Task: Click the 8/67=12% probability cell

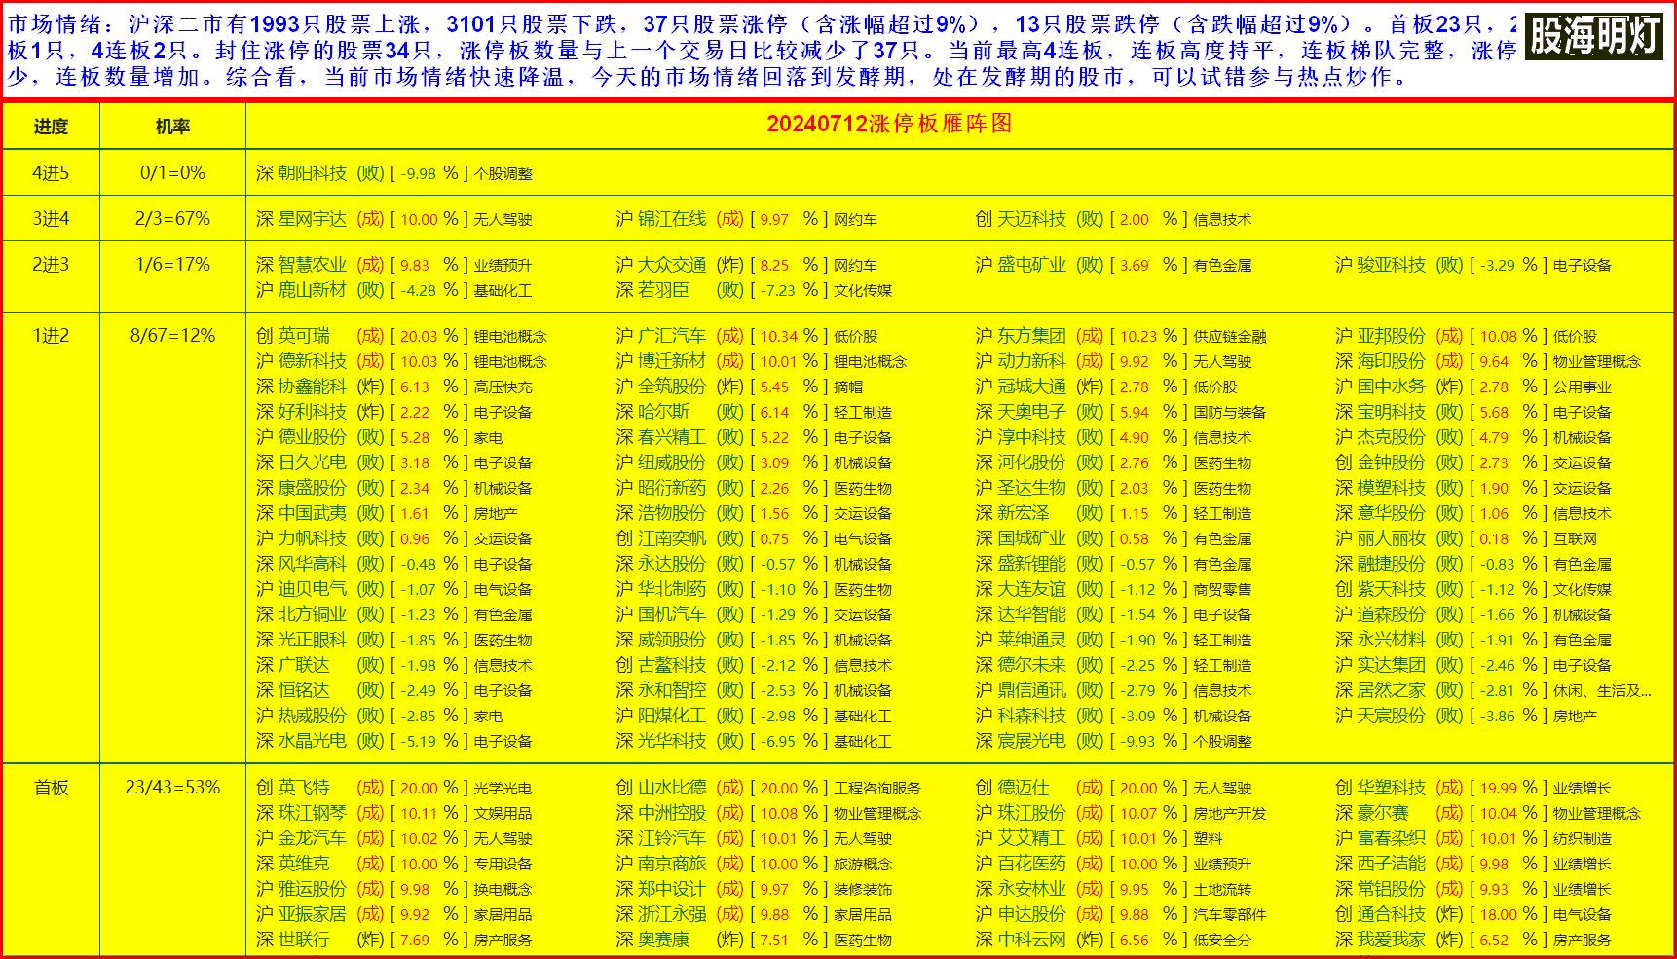Action: point(172,336)
